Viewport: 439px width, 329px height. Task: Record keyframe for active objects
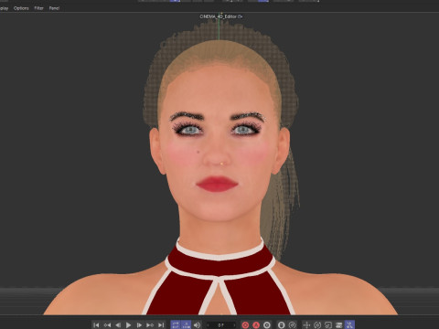point(245,325)
